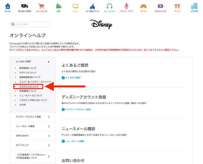Screen dimensions: 203x164
Task: Expand the ニュースメール購読 sidebar item
Action: 32,126
